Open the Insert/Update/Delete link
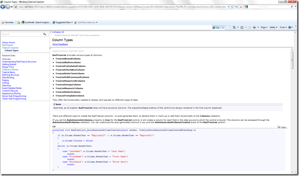 point(12,88)
